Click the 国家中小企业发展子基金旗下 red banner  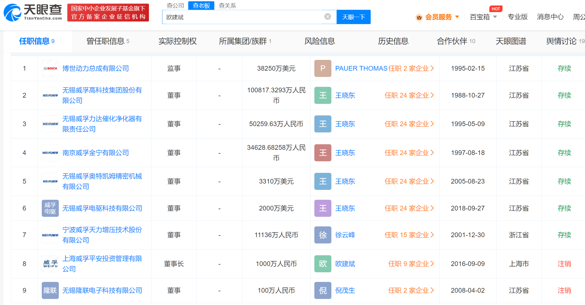click(108, 13)
